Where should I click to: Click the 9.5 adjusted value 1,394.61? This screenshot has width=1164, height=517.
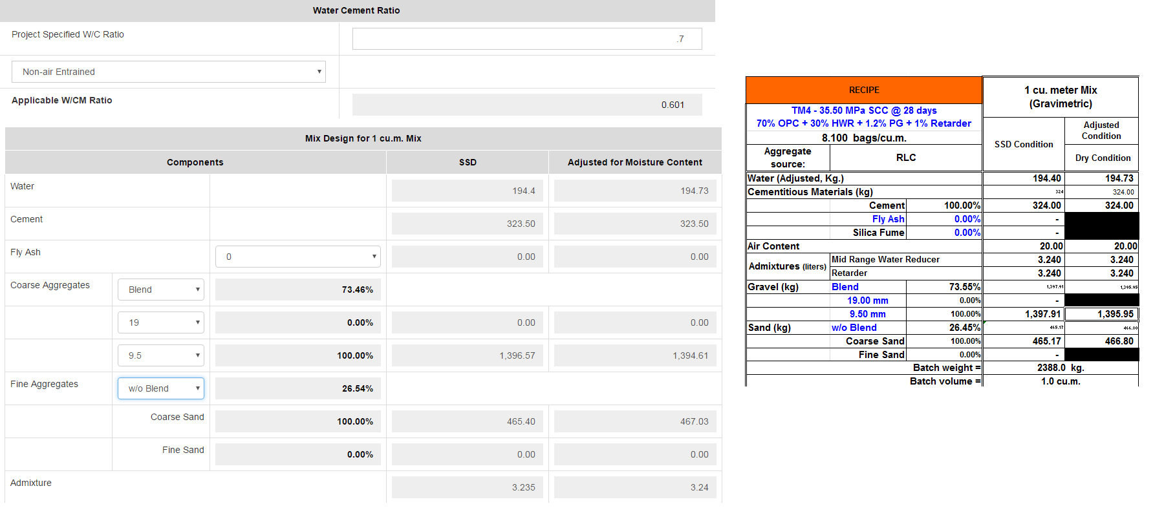coord(635,355)
